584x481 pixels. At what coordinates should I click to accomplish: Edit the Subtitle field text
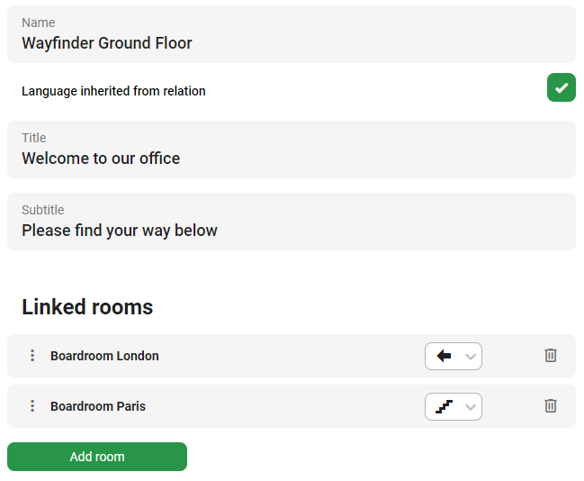(292, 222)
